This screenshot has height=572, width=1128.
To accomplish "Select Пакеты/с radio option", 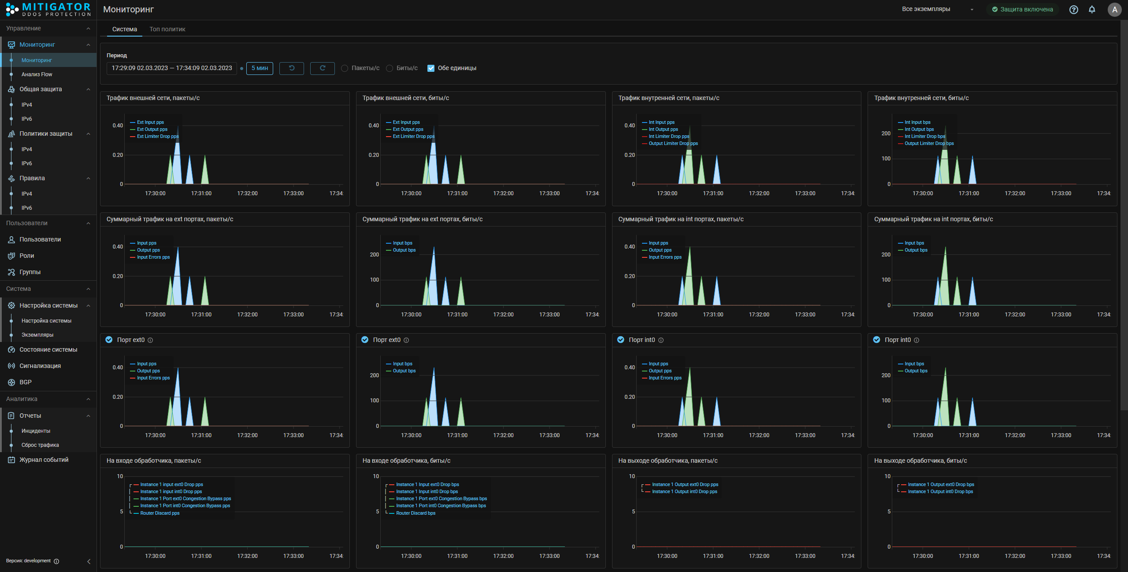I will click(x=345, y=68).
